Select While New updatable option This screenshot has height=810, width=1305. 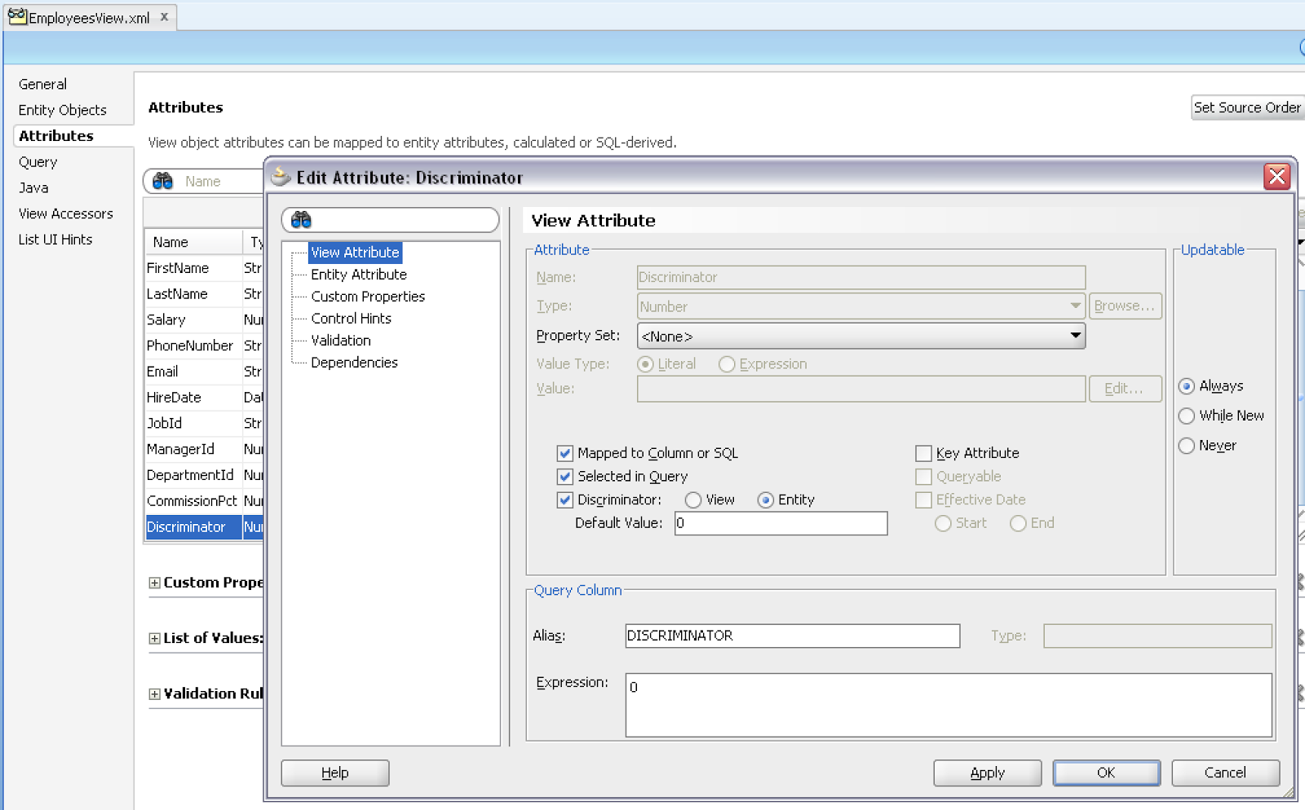[1187, 416]
